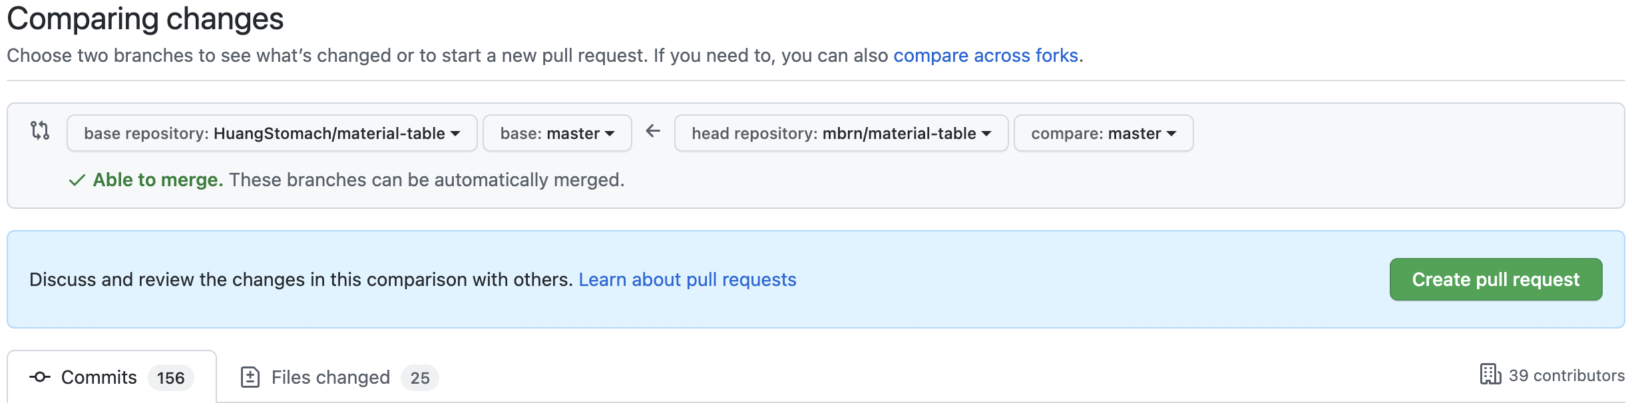1632x411 pixels.
Task: Click the left arrow between base and head
Action: 653,132
